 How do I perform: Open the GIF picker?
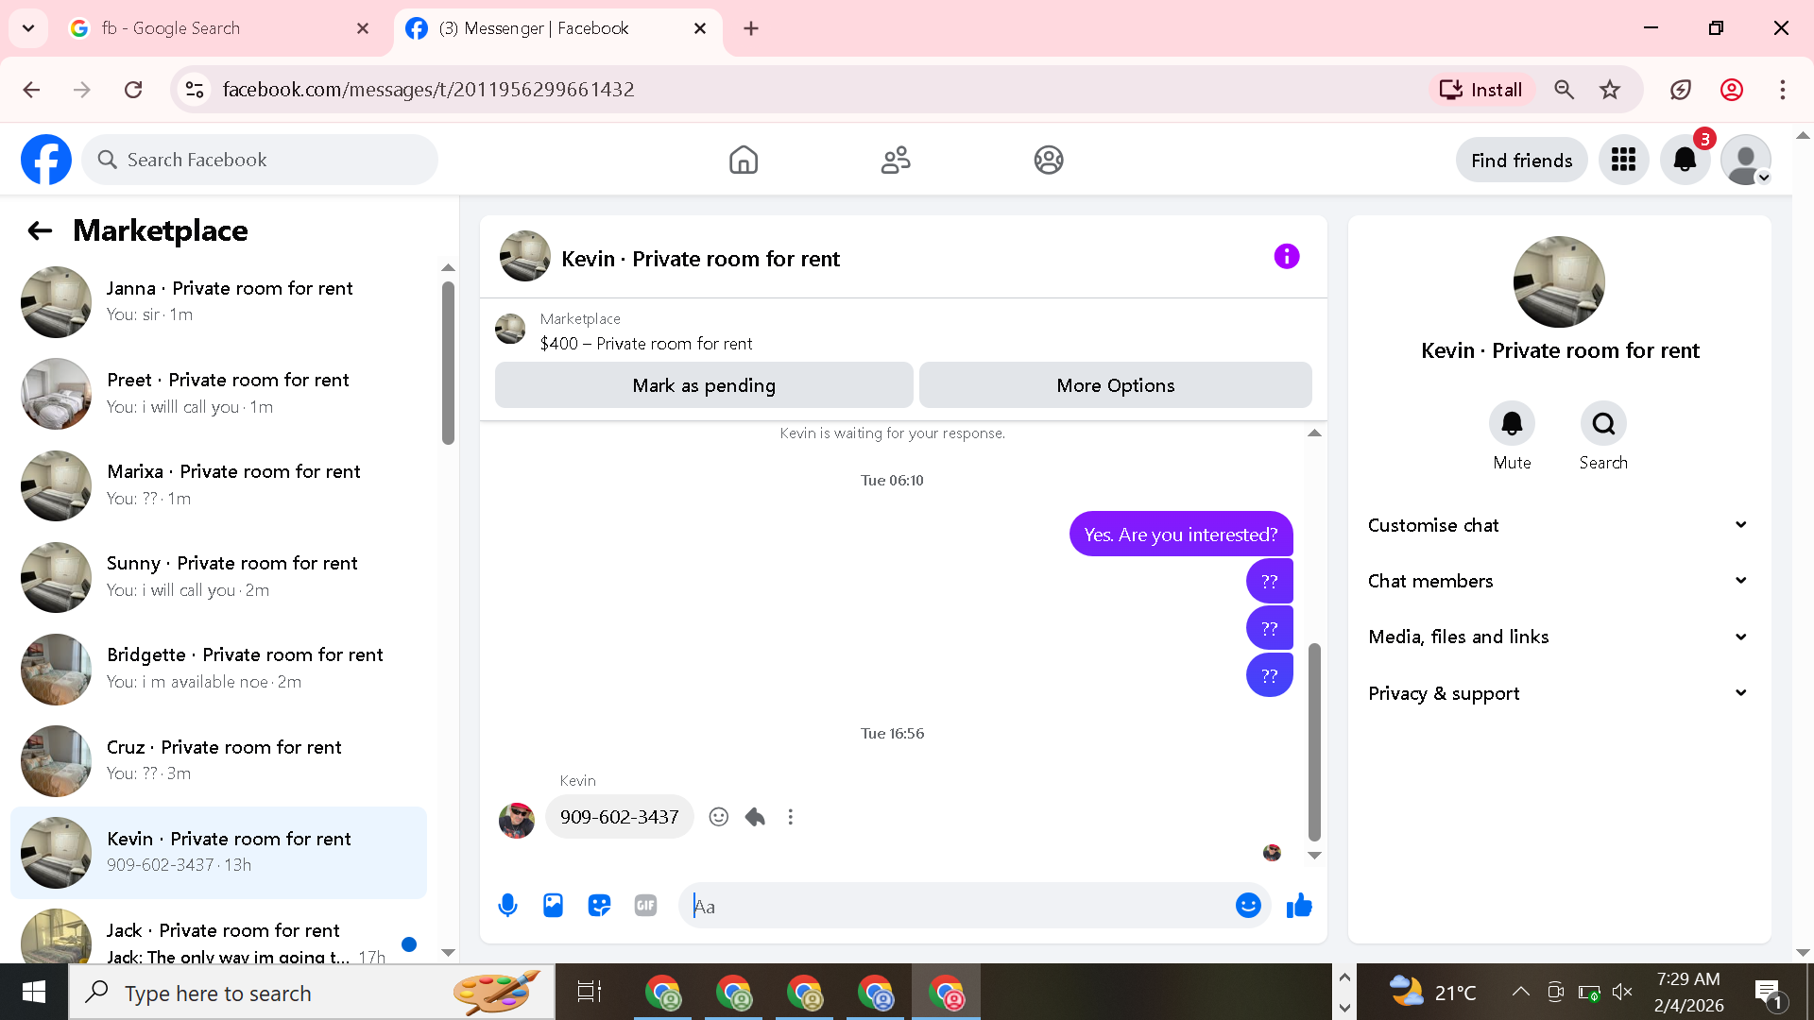pos(645,906)
